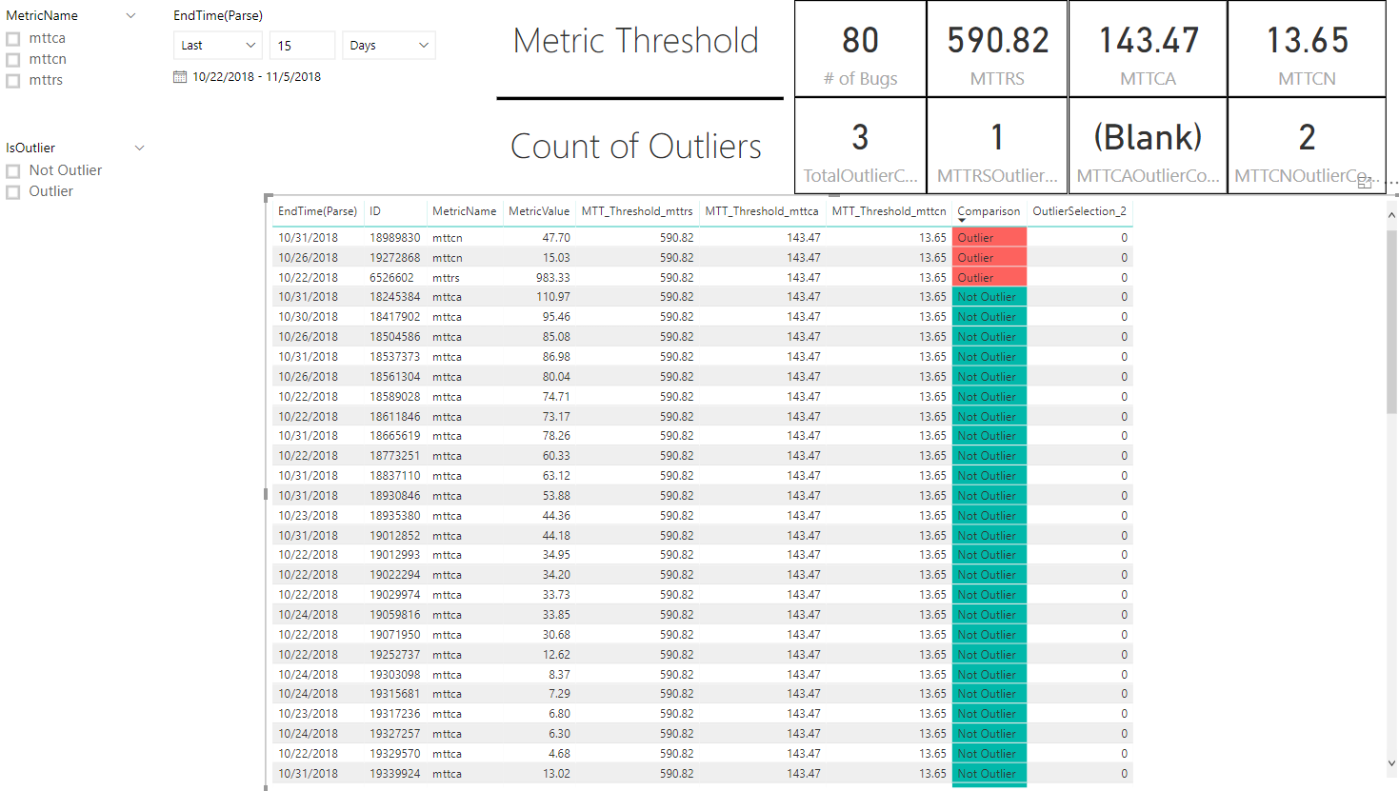Click the sort arrow under the Comparison header
The image size is (1399, 791).
[x=962, y=221]
